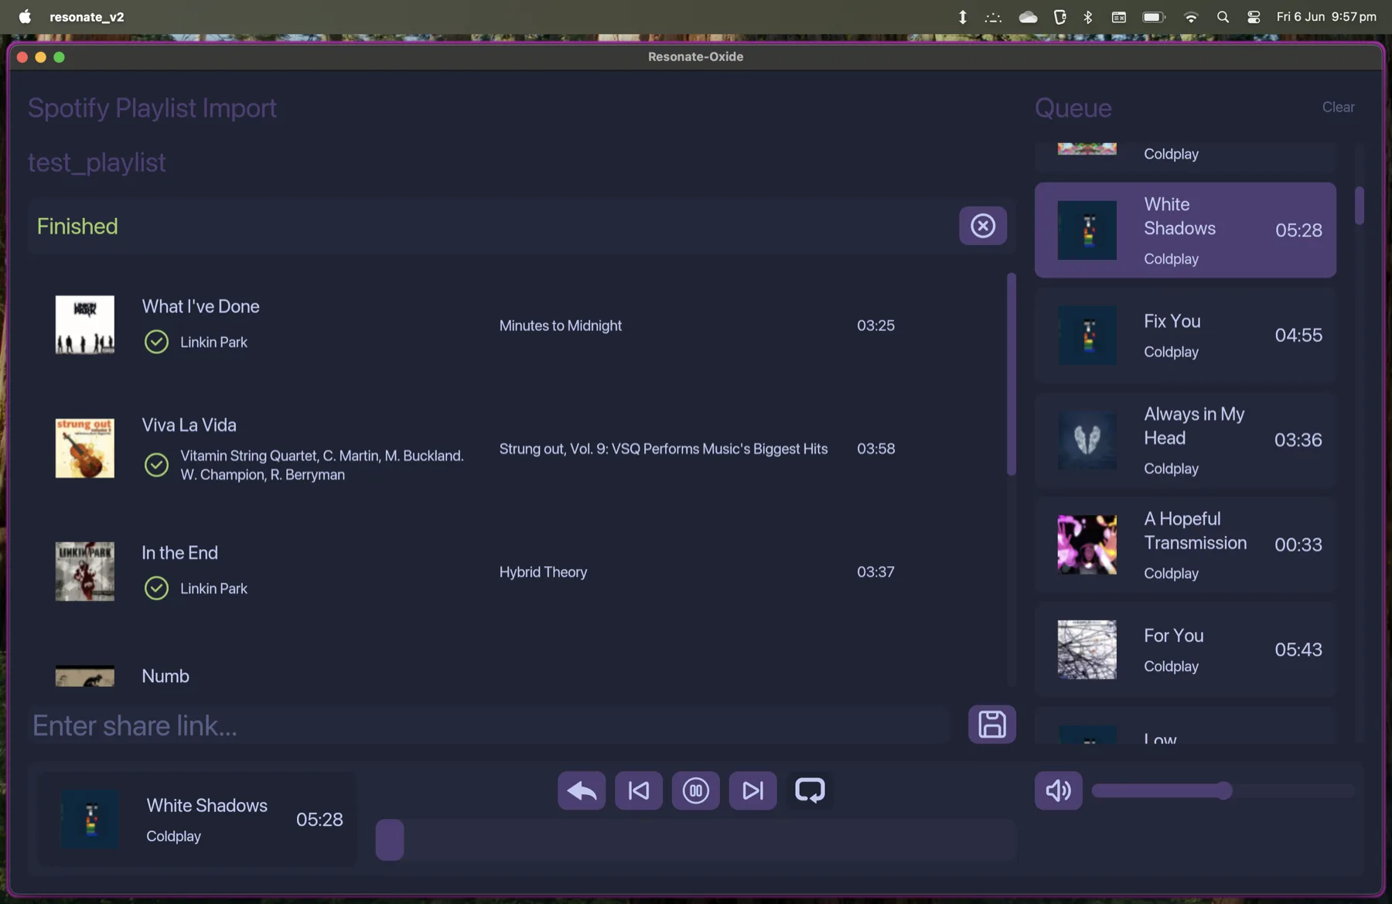Viewport: 1392px width, 904px height.
Task: Click now-playing album art in player bar
Action: [90, 819]
